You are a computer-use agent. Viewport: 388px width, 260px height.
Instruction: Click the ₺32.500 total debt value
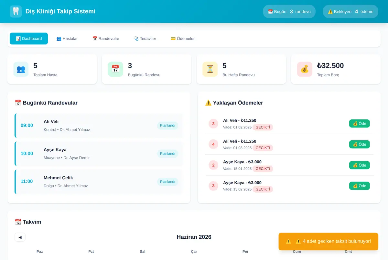[x=330, y=65]
